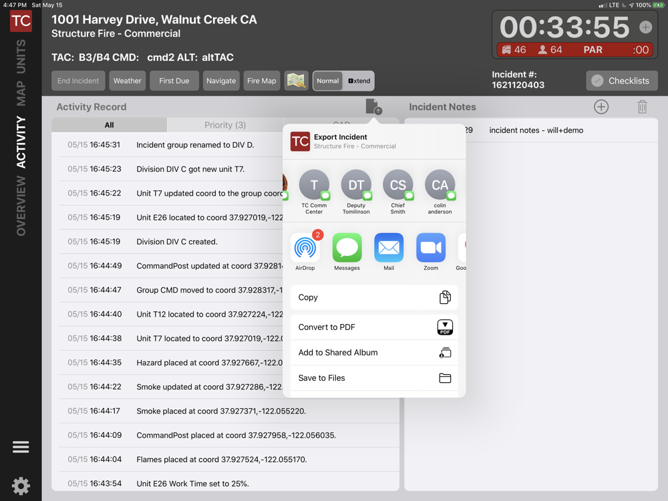Tap the plus icon beside incident timer

point(646,27)
